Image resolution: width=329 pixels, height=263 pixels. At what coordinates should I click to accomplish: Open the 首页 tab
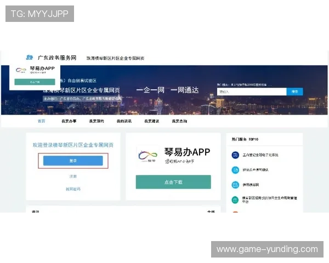41,121
